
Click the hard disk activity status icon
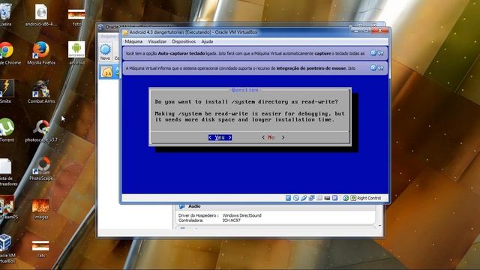click(x=288, y=198)
